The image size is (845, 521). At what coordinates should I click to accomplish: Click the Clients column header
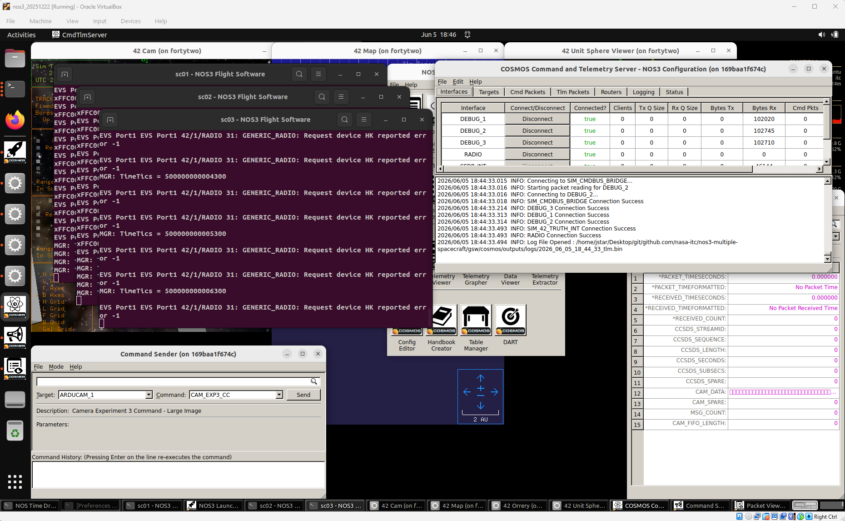[x=622, y=108]
